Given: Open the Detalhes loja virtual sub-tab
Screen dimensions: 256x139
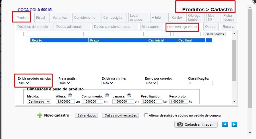Looking at the screenshot, I should pyautogui.click(x=182, y=27).
